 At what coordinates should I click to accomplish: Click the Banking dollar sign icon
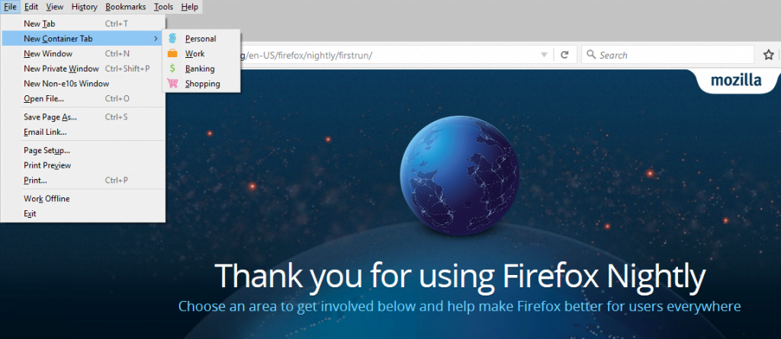pyautogui.click(x=172, y=69)
